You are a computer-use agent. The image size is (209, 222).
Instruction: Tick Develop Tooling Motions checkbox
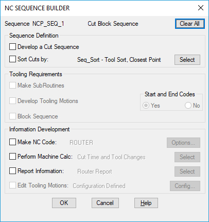[x=12, y=101]
